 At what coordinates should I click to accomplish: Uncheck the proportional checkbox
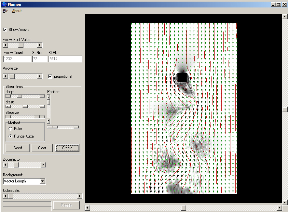[x=50, y=76]
